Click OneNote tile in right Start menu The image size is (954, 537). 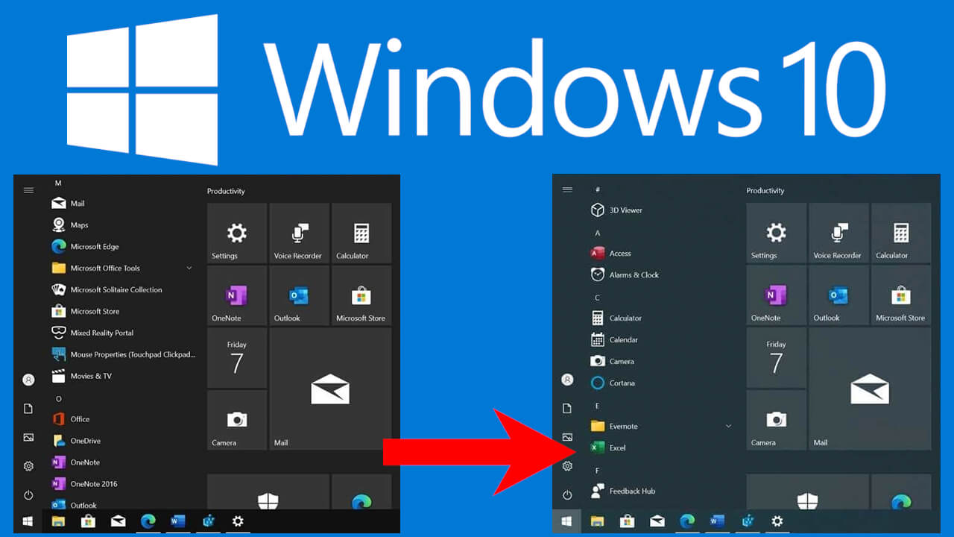(776, 295)
